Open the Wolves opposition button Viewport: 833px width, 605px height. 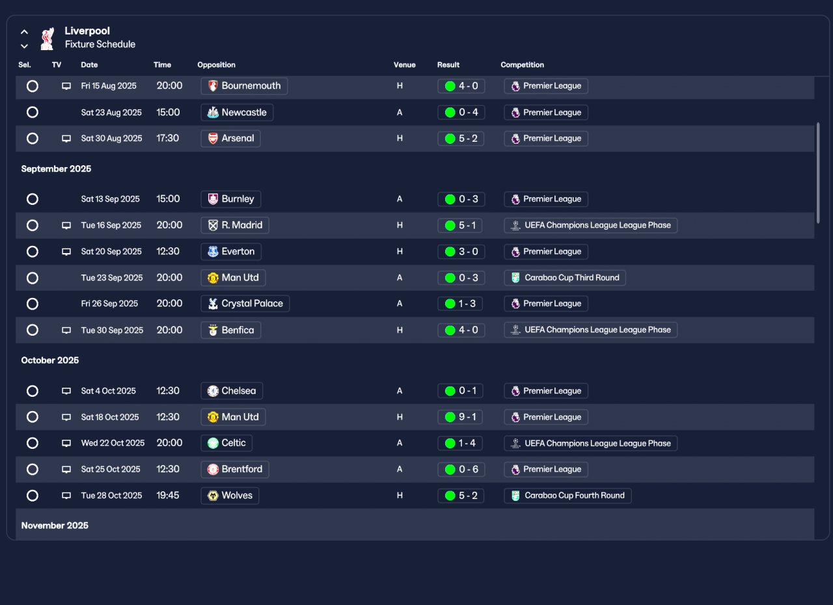(x=230, y=496)
